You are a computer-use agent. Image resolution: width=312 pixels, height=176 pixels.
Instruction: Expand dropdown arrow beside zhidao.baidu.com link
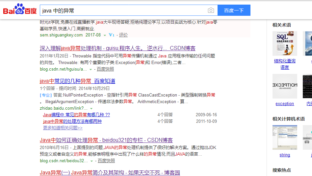pos(91,109)
